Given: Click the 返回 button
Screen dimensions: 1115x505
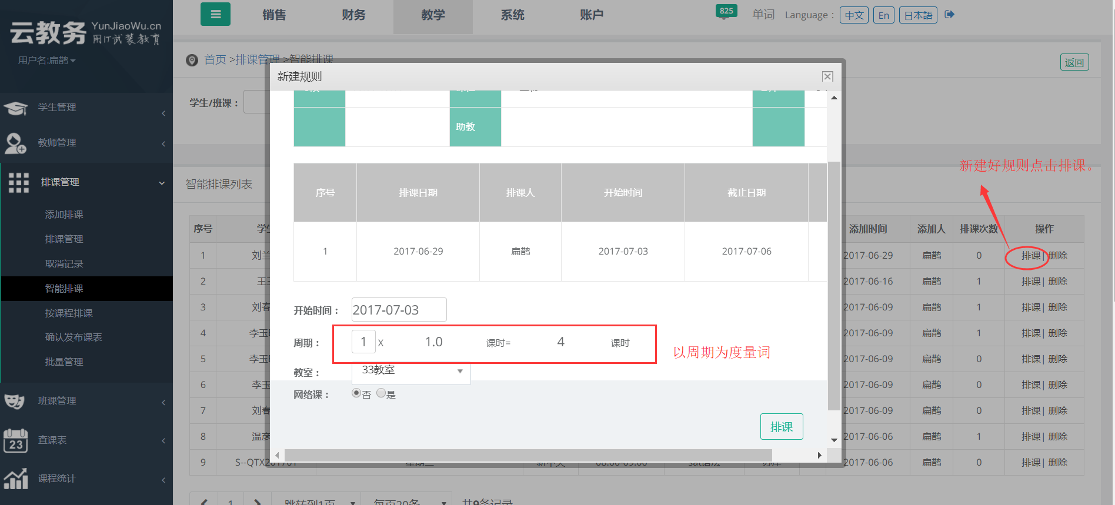Looking at the screenshot, I should coord(1074,62).
